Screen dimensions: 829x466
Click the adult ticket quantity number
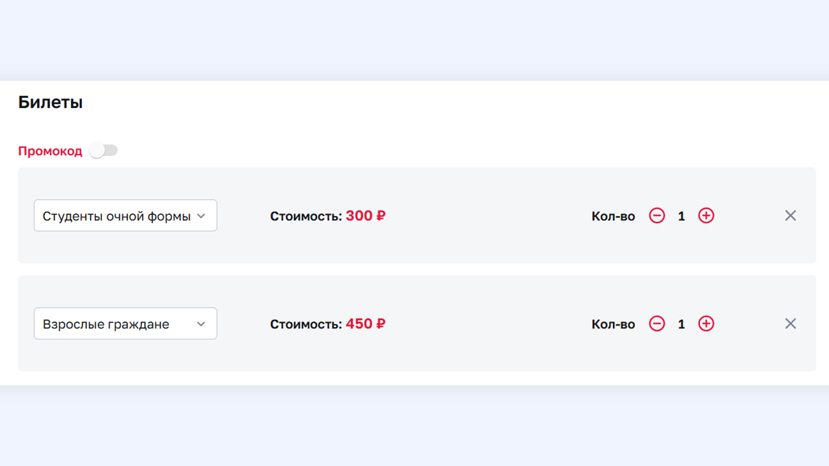[x=681, y=324]
